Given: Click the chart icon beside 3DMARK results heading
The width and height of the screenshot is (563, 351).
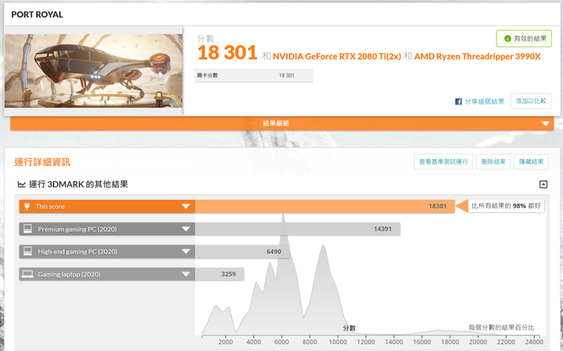Looking at the screenshot, I should [22, 184].
